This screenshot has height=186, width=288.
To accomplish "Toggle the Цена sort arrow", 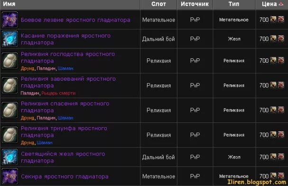I will [x=281, y=4].
